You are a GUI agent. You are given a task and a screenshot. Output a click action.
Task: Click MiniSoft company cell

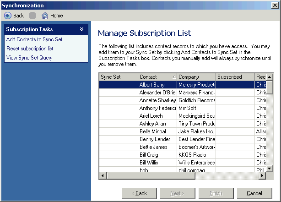pos(196,108)
